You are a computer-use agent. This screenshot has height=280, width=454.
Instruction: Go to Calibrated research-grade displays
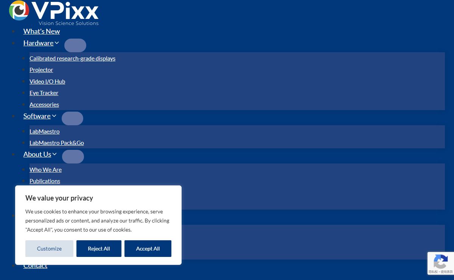[73, 59]
